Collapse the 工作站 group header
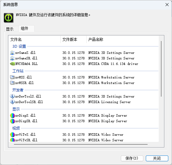The image size is (172, 165). [18, 71]
